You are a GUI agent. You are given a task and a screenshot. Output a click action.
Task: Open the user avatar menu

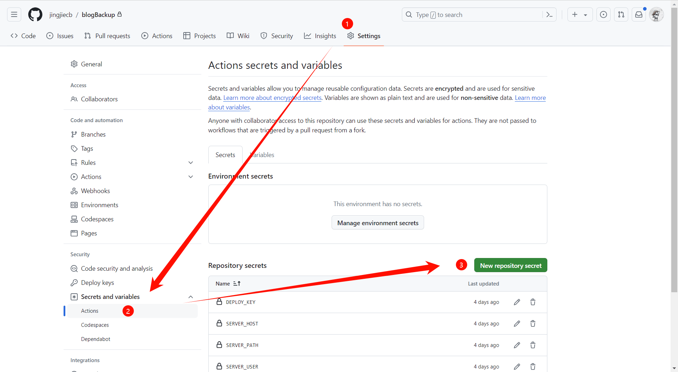656,14
